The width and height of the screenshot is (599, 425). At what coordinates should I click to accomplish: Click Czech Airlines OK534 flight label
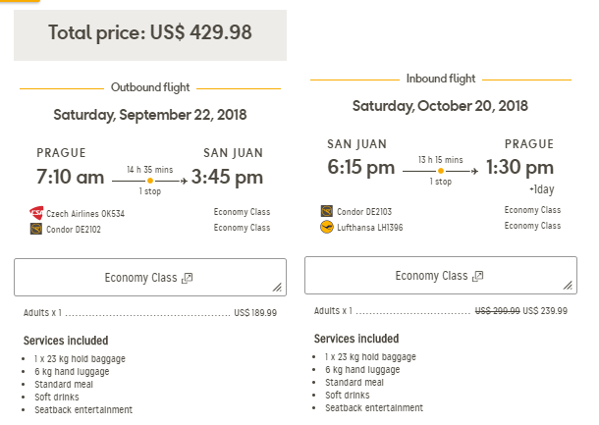pyautogui.click(x=85, y=214)
